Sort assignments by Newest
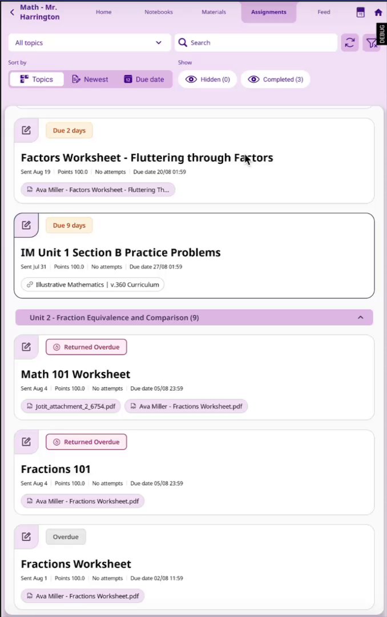 (90, 79)
